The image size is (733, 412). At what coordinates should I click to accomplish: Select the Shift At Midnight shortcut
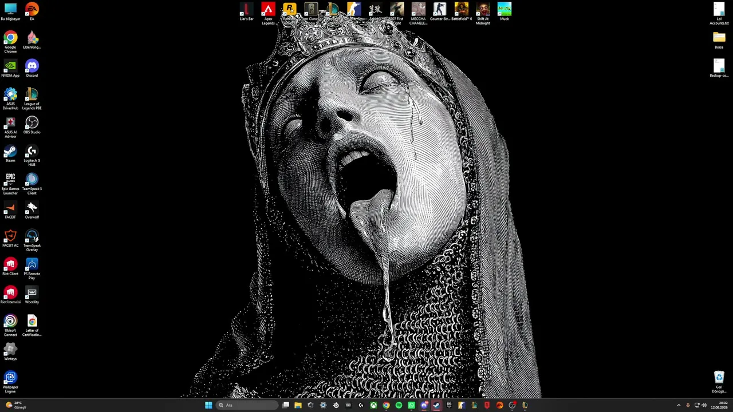click(483, 13)
